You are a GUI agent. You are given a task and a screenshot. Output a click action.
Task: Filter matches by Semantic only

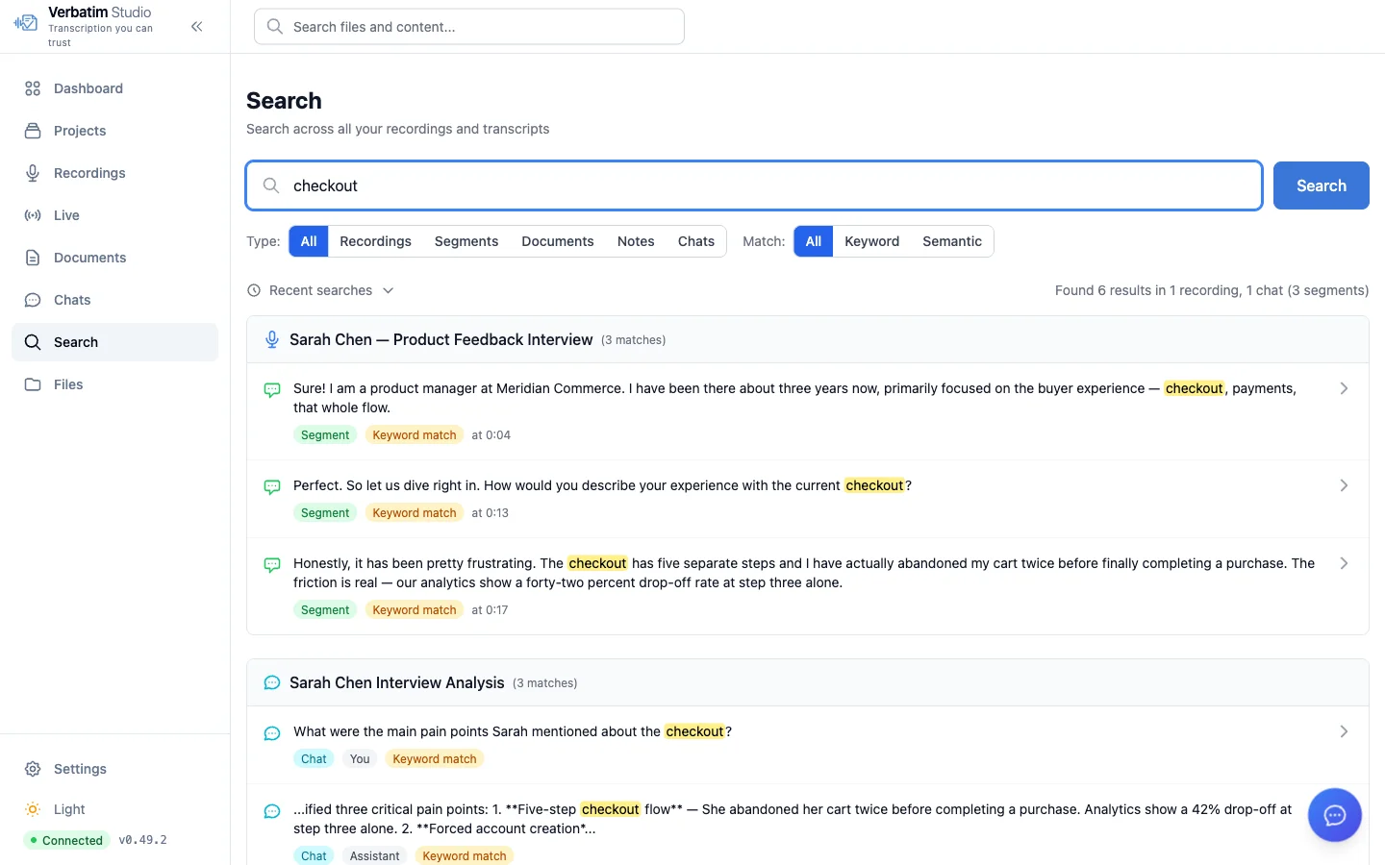(951, 241)
